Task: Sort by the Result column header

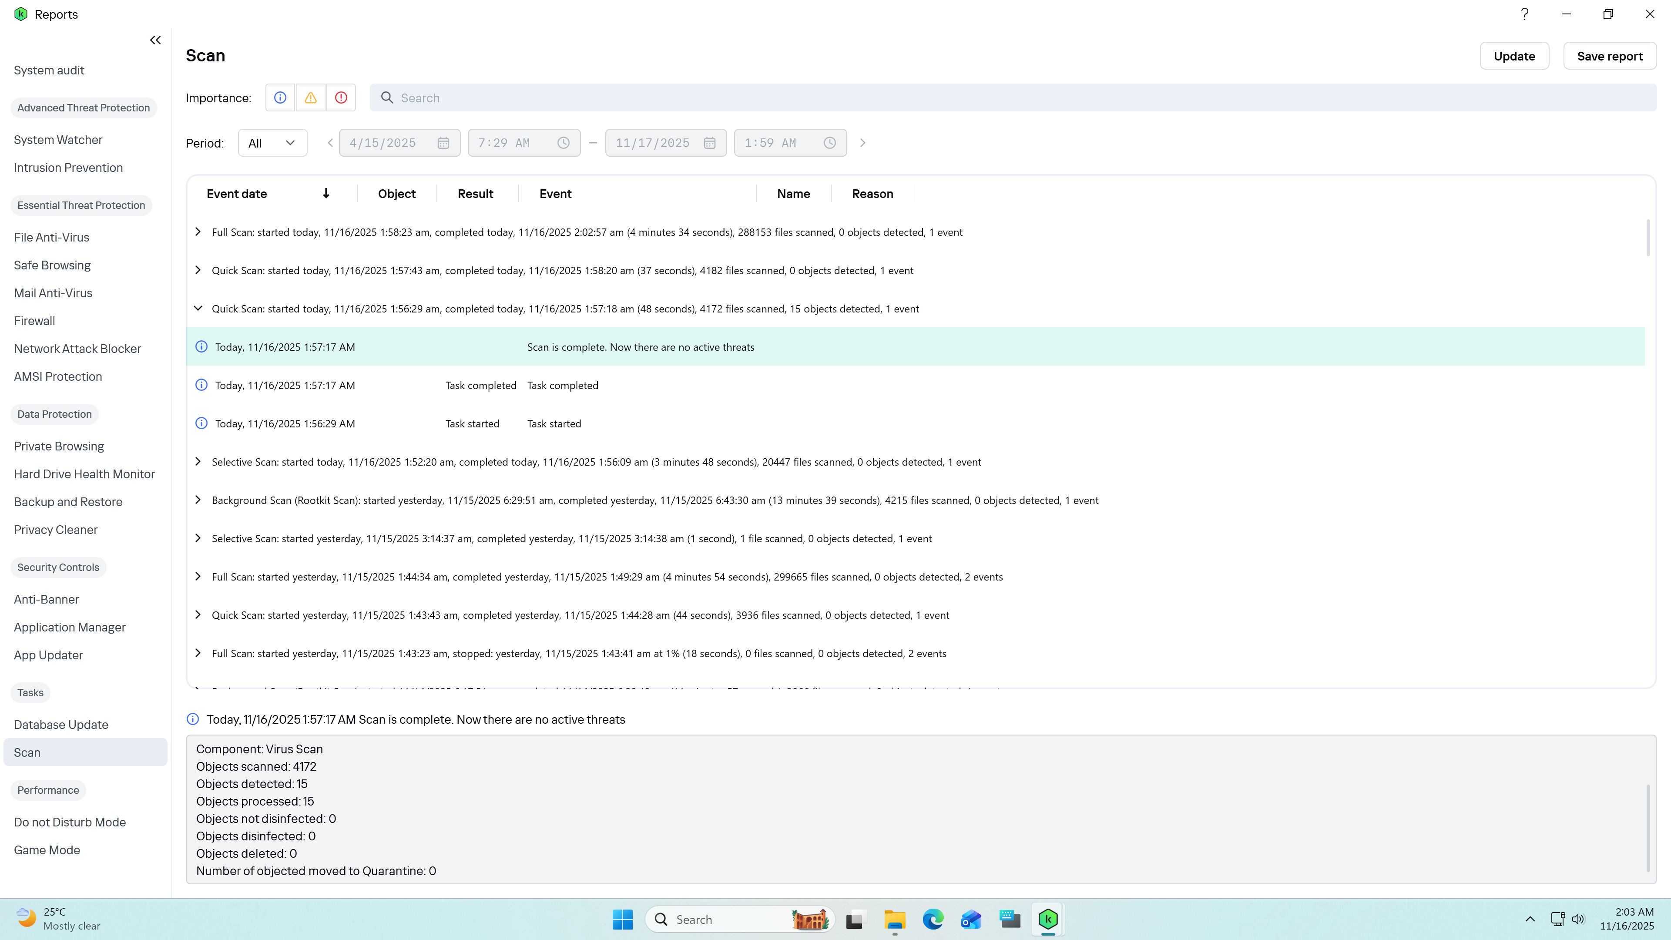Action: (476, 194)
